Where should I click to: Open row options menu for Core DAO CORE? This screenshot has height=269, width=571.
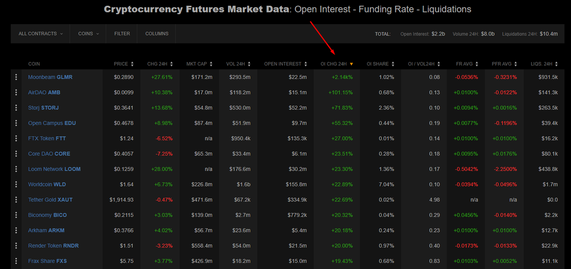pos(16,154)
